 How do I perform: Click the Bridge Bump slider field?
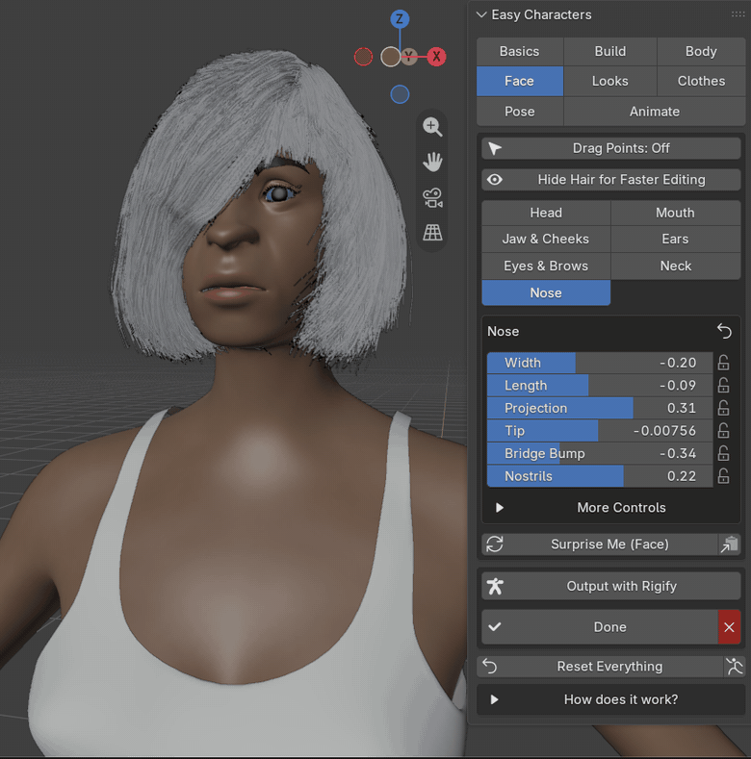point(600,453)
